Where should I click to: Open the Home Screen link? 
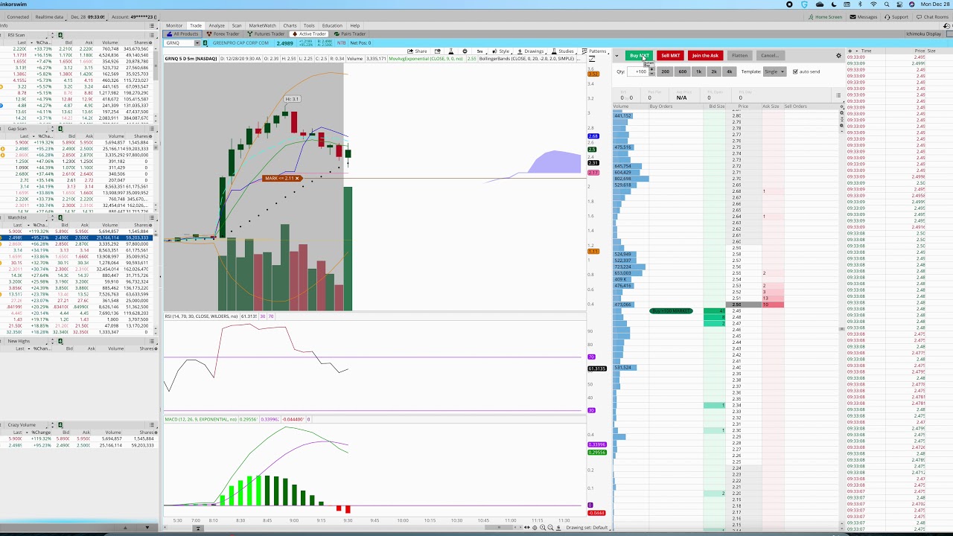pyautogui.click(x=826, y=16)
